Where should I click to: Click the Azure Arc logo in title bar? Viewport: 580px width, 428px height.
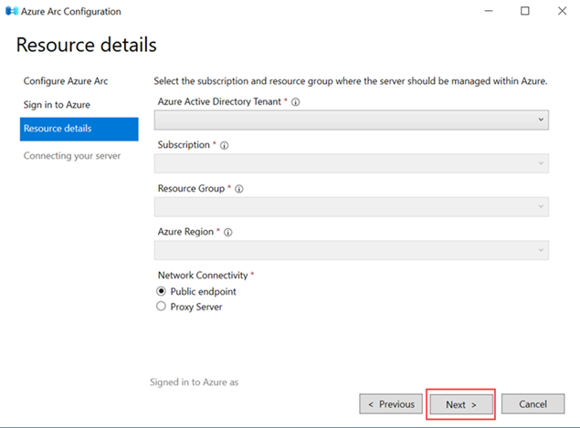click(12, 11)
